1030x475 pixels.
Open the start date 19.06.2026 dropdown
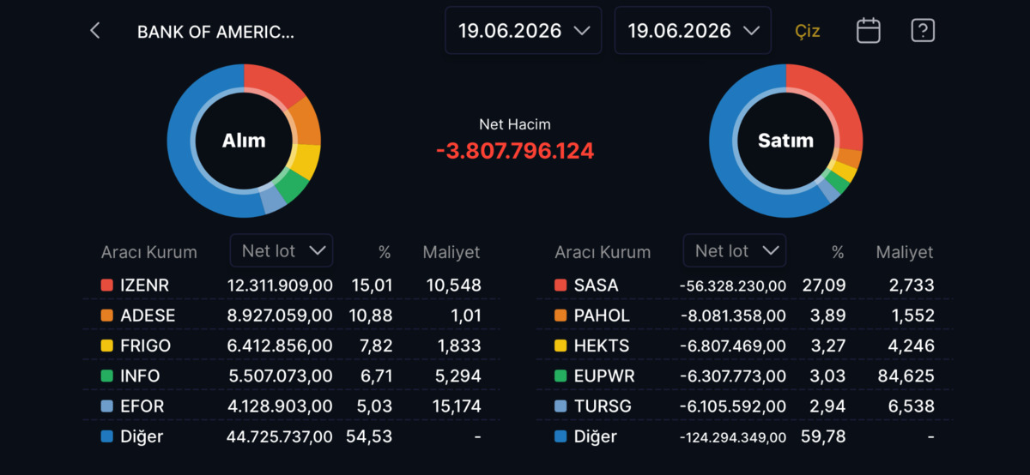pyautogui.click(x=524, y=31)
